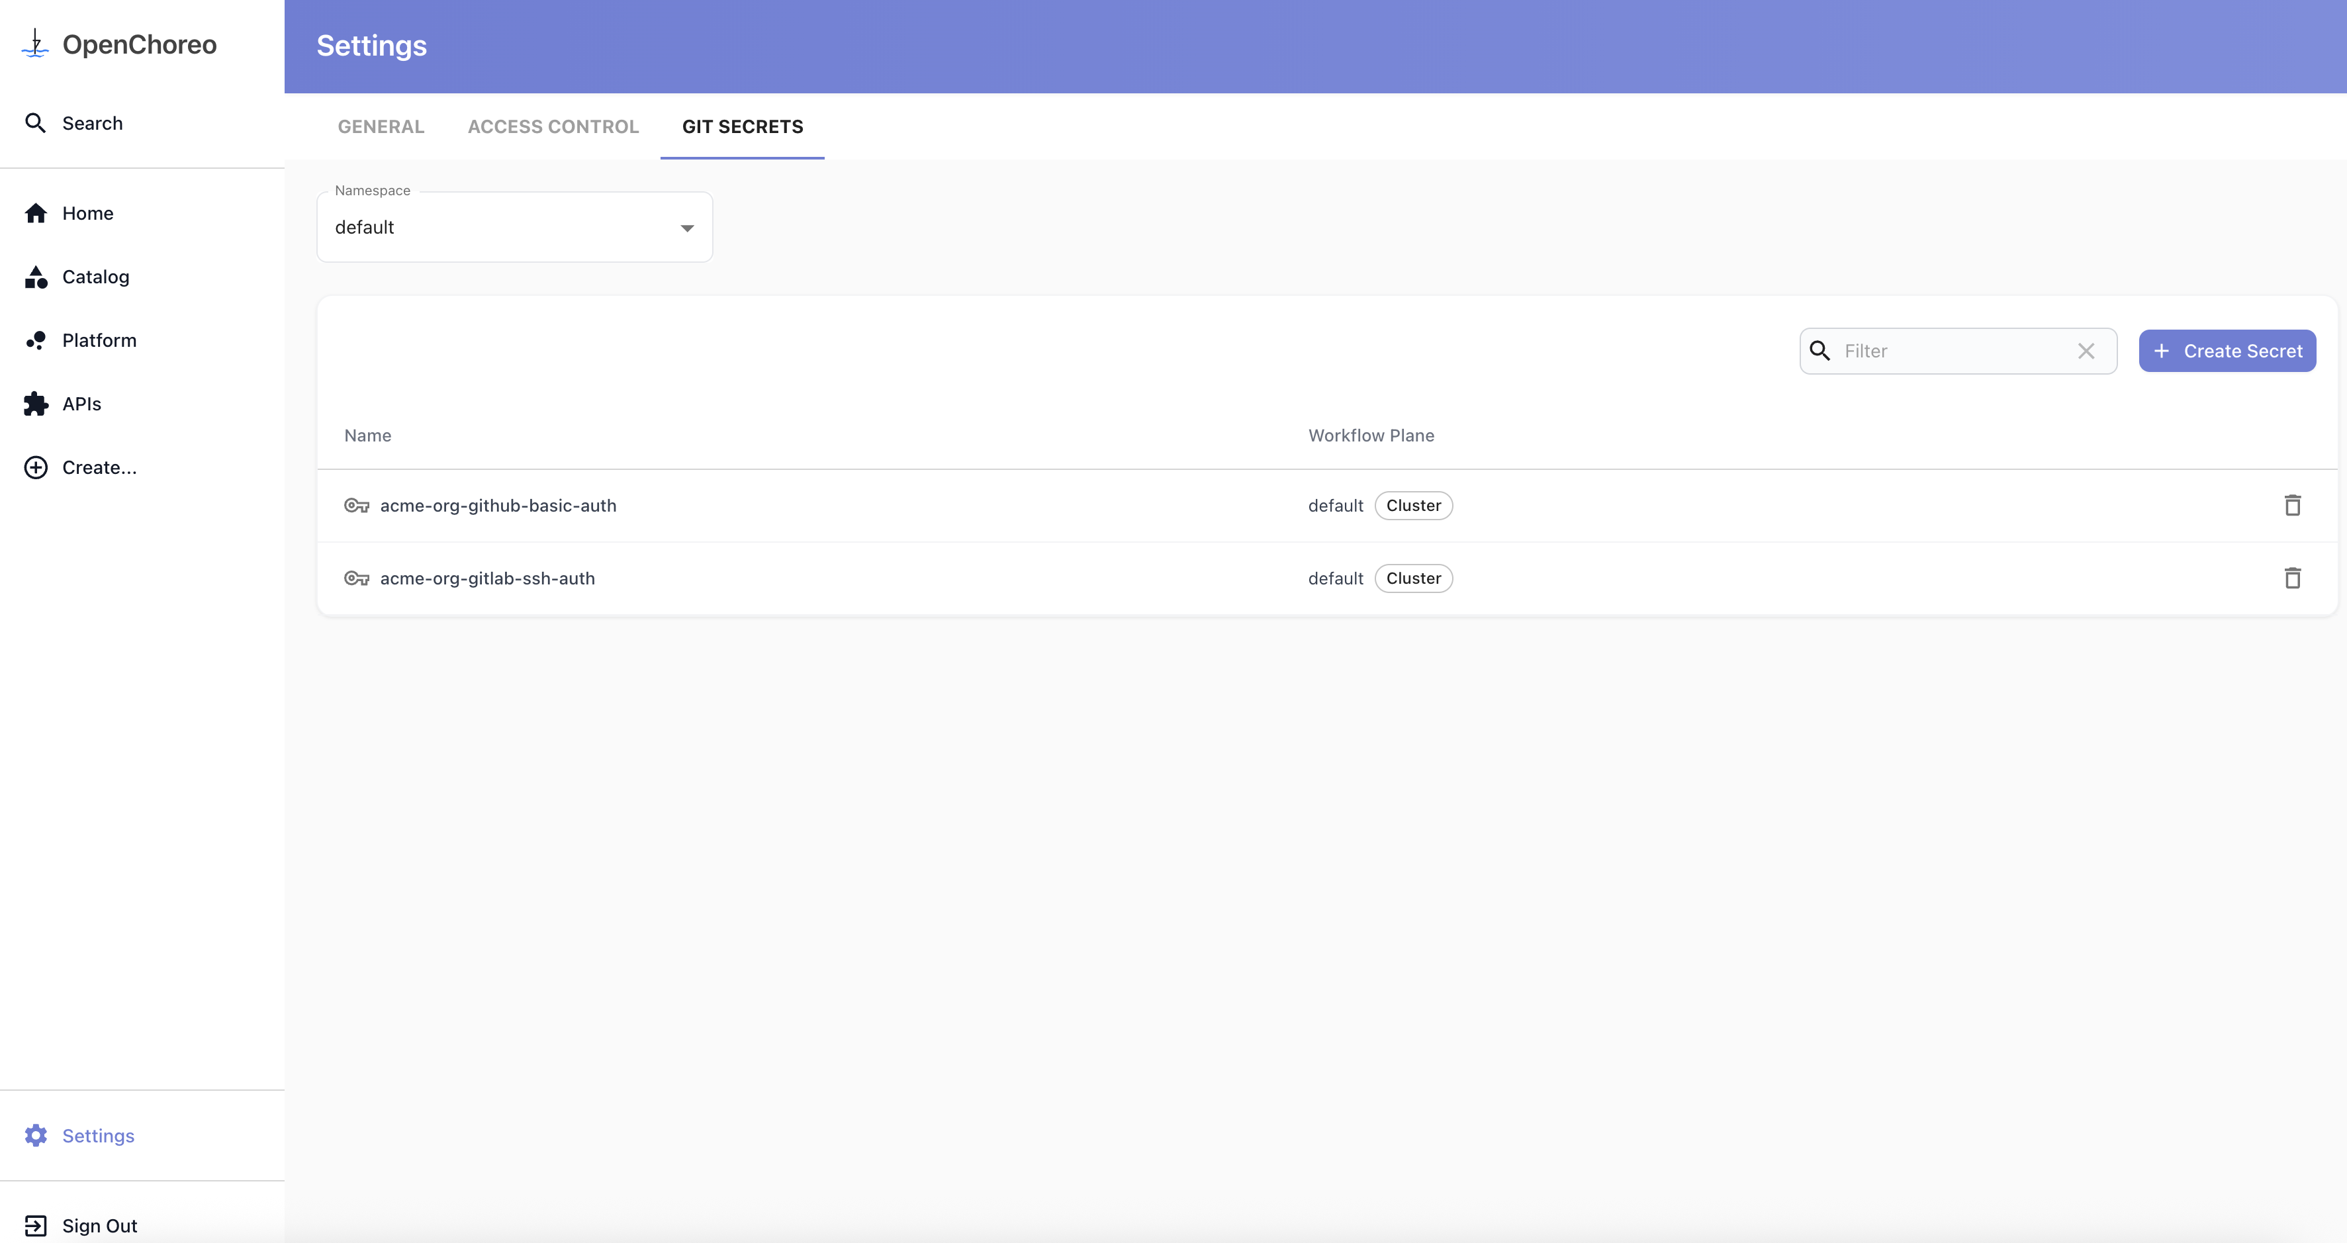Viewport: 2347px width, 1243px height.
Task: Select the Git Secrets tab
Action: point(742,126)
